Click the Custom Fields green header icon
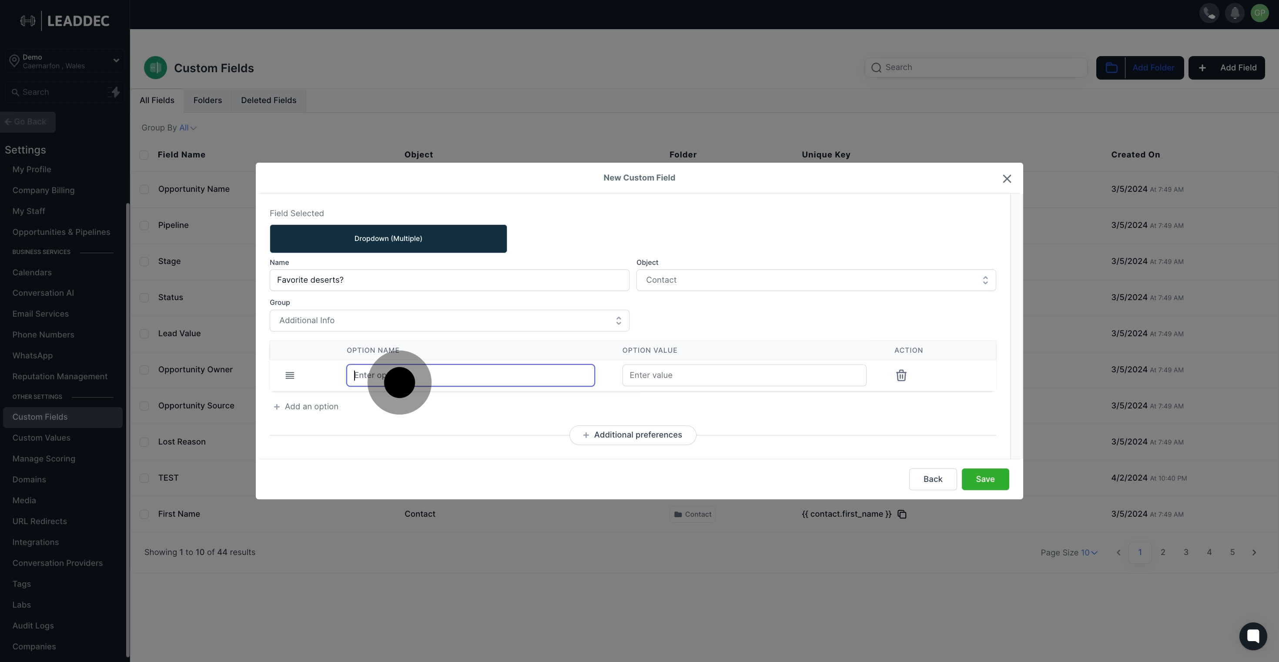This screenshot has height=662, width=1279. 155,68
